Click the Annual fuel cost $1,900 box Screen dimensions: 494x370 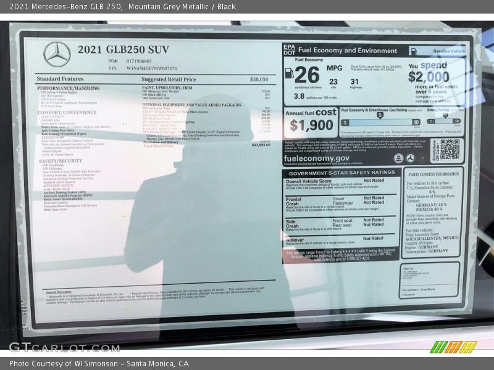point(311,122)
